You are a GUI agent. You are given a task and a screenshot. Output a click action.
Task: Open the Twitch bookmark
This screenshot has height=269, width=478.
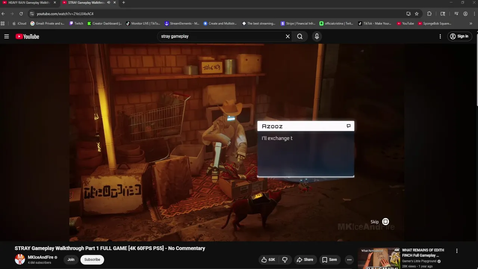coord(77,24)
